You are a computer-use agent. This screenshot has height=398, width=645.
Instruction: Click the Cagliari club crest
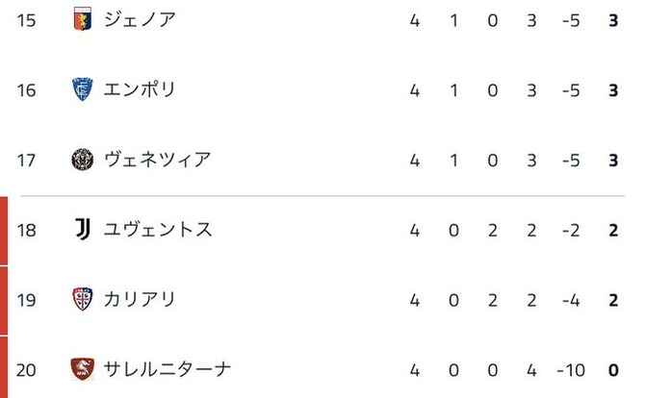coord(83,300)
